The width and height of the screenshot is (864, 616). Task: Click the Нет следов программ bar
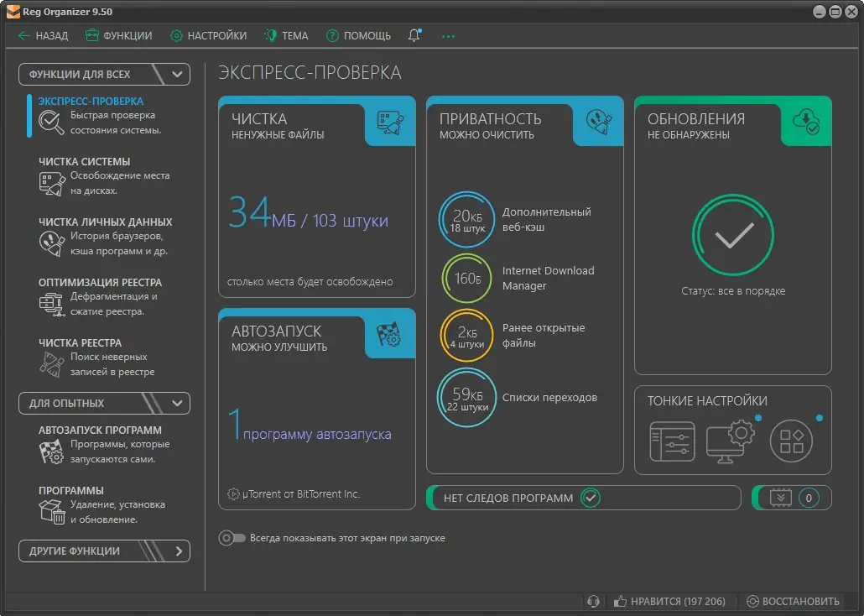584,498
